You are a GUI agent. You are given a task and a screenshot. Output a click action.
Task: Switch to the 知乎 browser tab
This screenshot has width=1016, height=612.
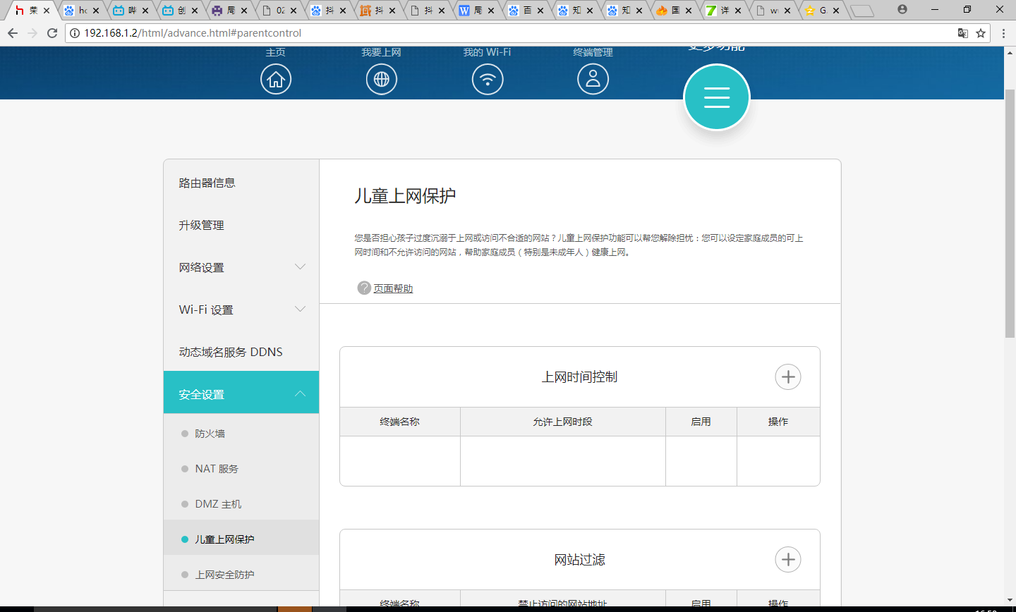pyautogui.click(x=577, y=11)
